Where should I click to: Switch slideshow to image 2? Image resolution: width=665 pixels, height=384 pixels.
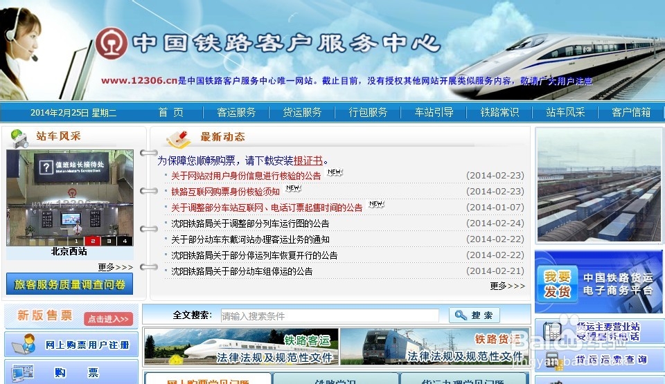click(x=92, y=241)
